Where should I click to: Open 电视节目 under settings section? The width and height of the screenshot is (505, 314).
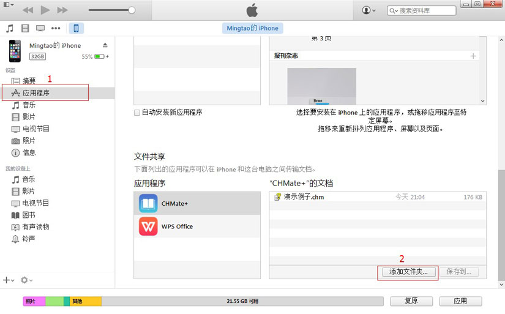[x=36, y=129]
